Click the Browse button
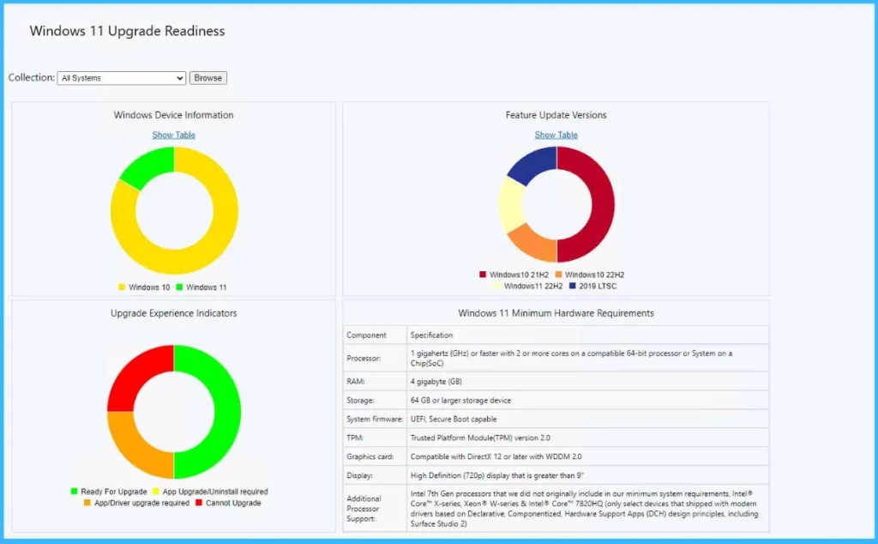 tap(207, 78)
